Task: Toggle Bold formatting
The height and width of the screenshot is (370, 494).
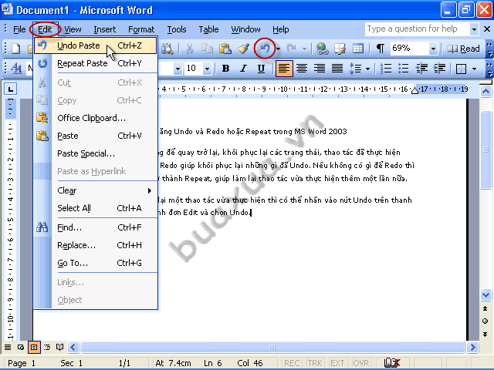Action: click(x=225, y=69)
